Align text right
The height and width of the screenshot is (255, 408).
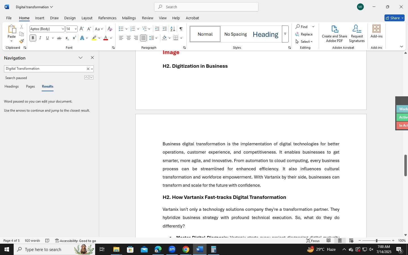coord(136,38)
